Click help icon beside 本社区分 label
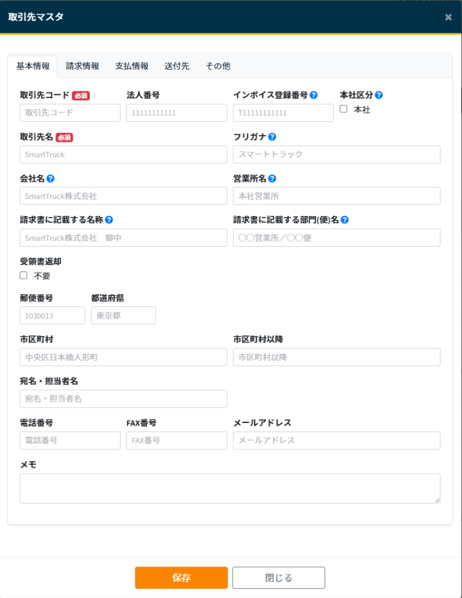 [x=379, y=95]
